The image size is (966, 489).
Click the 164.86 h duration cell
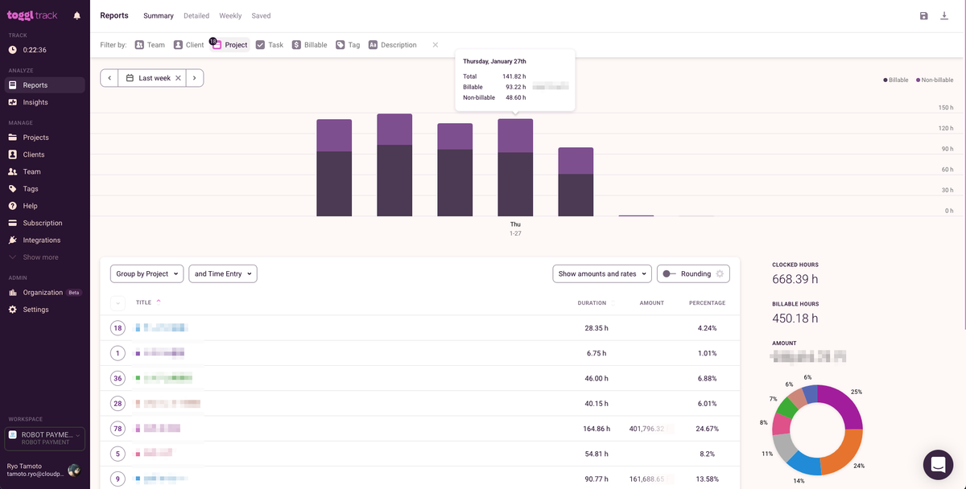tap(597, 429)
